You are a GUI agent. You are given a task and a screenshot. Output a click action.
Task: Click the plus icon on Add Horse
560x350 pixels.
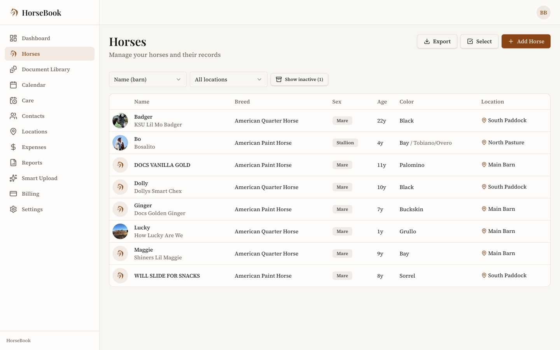(x=511, y=41)
